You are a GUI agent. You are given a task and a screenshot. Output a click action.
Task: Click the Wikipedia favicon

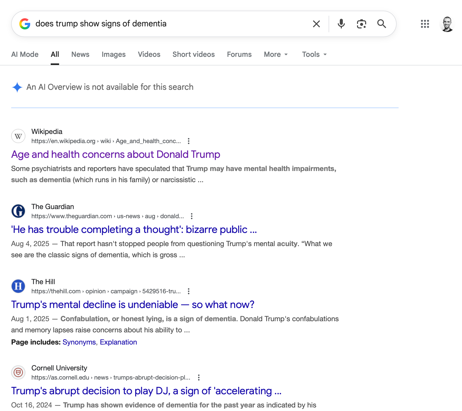pyautogui.click(x=18, y=136)
